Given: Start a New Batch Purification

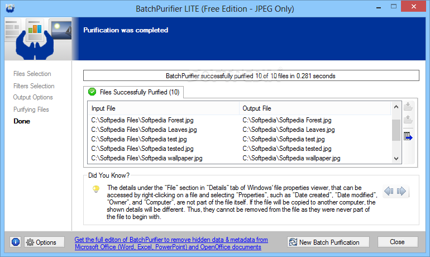Looking at the screenshot, I should click(x=328, y=242).
